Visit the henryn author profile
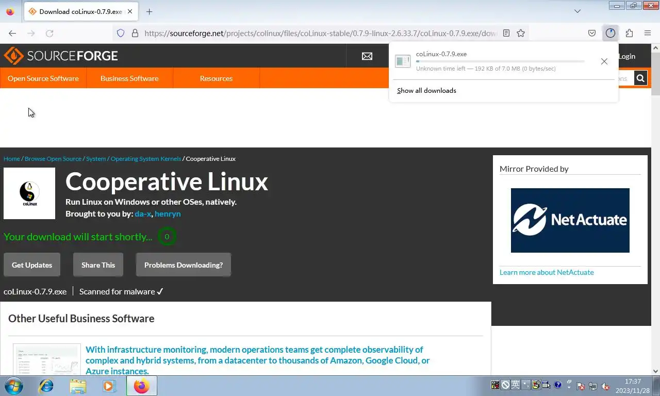 coord(168,213)
